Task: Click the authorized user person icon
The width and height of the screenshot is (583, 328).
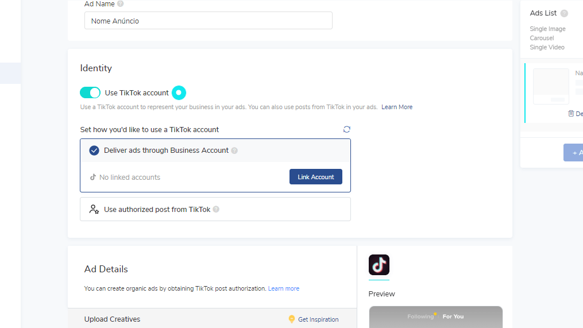Action: pos(94,209)
